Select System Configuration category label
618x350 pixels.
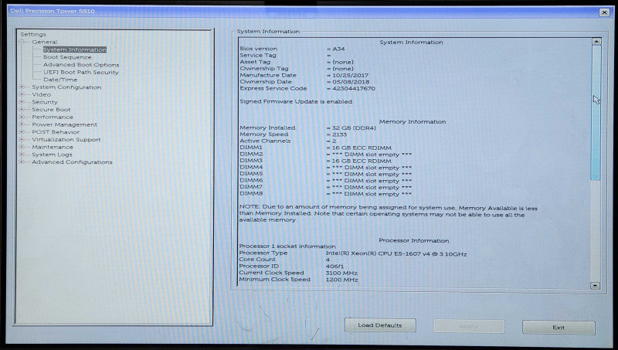click(x=66, y=87)
